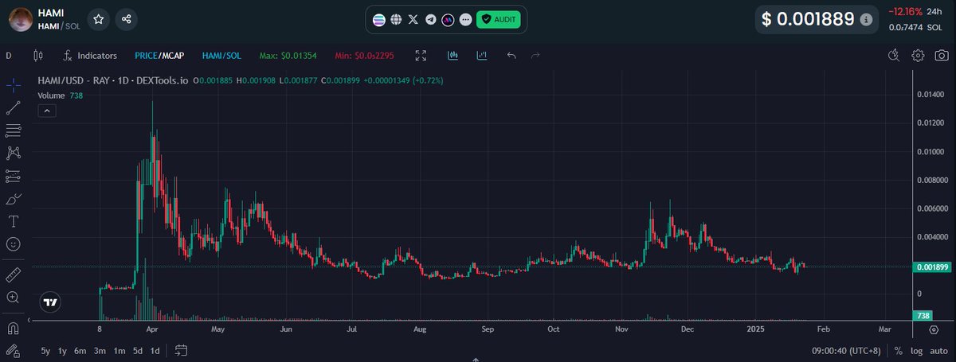Click the volume label 738 on axis
This screenshot has height=362, width=956.
pos(924,316)
